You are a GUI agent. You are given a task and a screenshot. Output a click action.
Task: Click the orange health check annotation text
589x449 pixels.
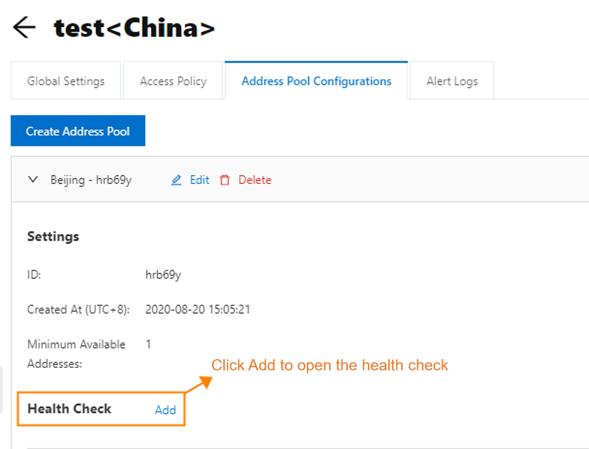(329, 365)
